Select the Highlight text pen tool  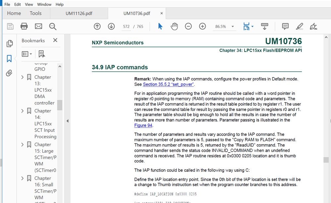299,27
